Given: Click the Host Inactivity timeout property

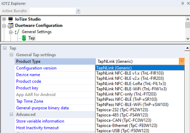Looking at the screenshot, I should pyautogui.click(x=55, y=128).
